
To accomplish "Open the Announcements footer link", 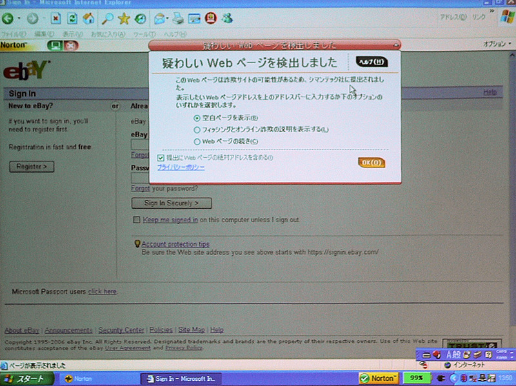I will [x=68, y=330].
